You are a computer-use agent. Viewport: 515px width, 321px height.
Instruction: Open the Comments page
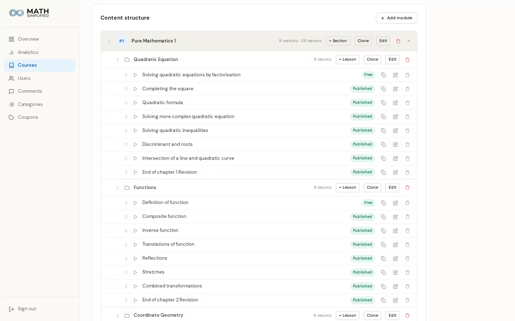click(40, 91)
